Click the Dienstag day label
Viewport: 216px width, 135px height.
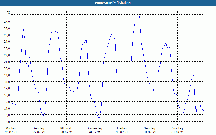(38, 129)
